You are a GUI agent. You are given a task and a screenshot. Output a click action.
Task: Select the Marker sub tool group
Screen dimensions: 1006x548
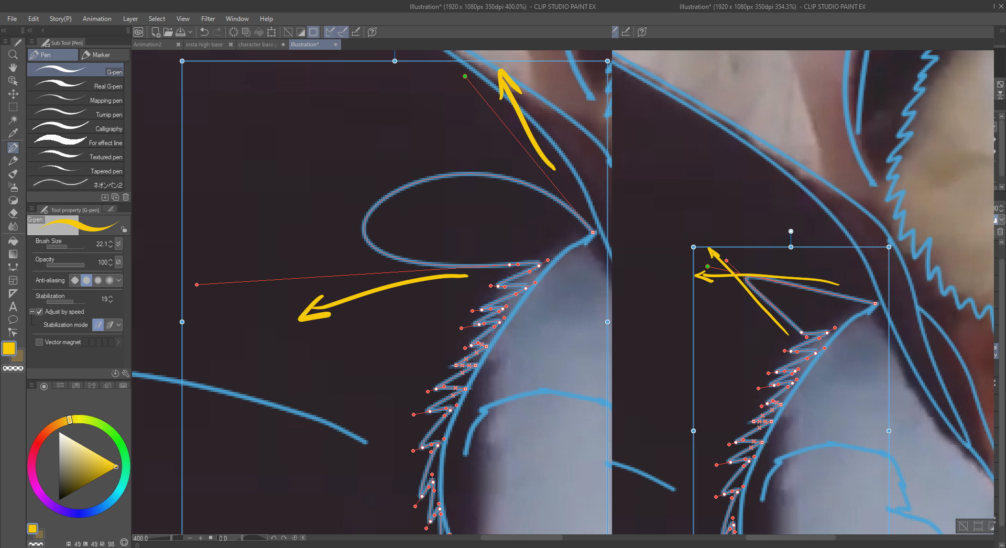pyautogui.click(x=104, y=54)
